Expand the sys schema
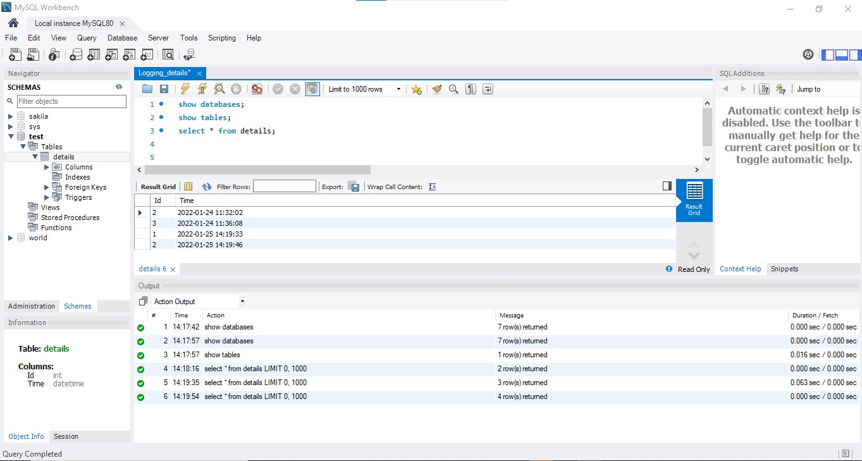Screen dimensions: 862x461 (10, 126)
